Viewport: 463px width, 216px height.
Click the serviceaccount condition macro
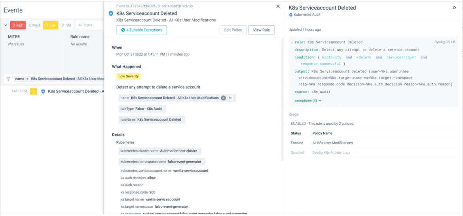click(401, 58)
